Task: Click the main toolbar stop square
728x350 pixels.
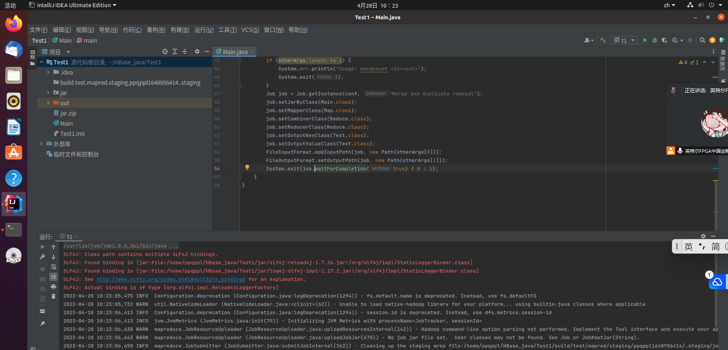Action: (x=690, y=40)
